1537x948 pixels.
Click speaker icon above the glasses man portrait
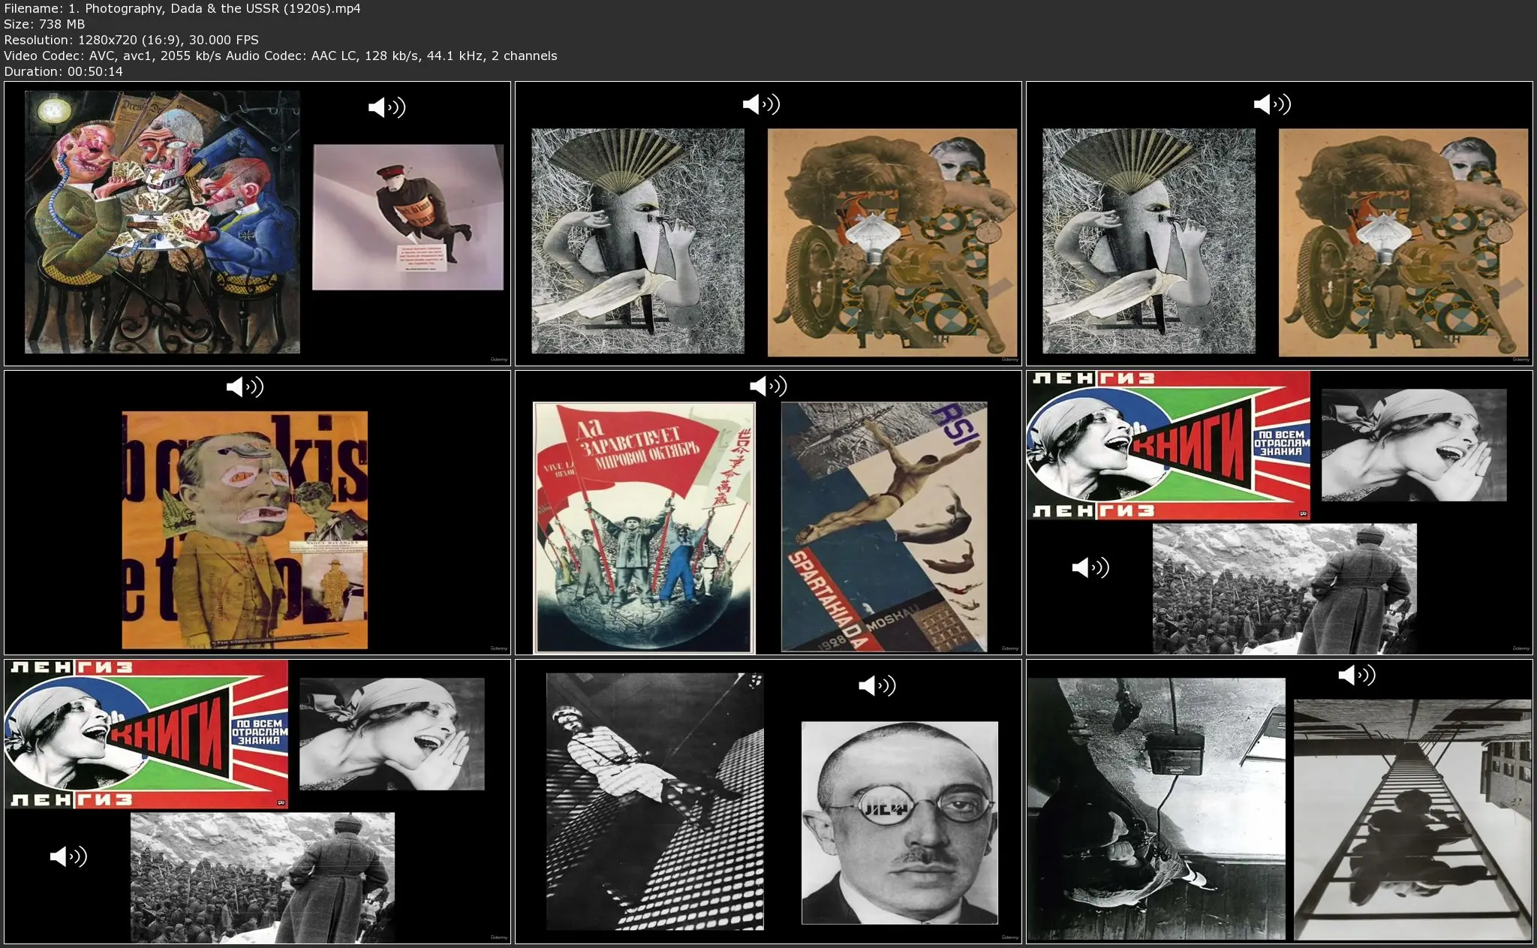point(877,685)
